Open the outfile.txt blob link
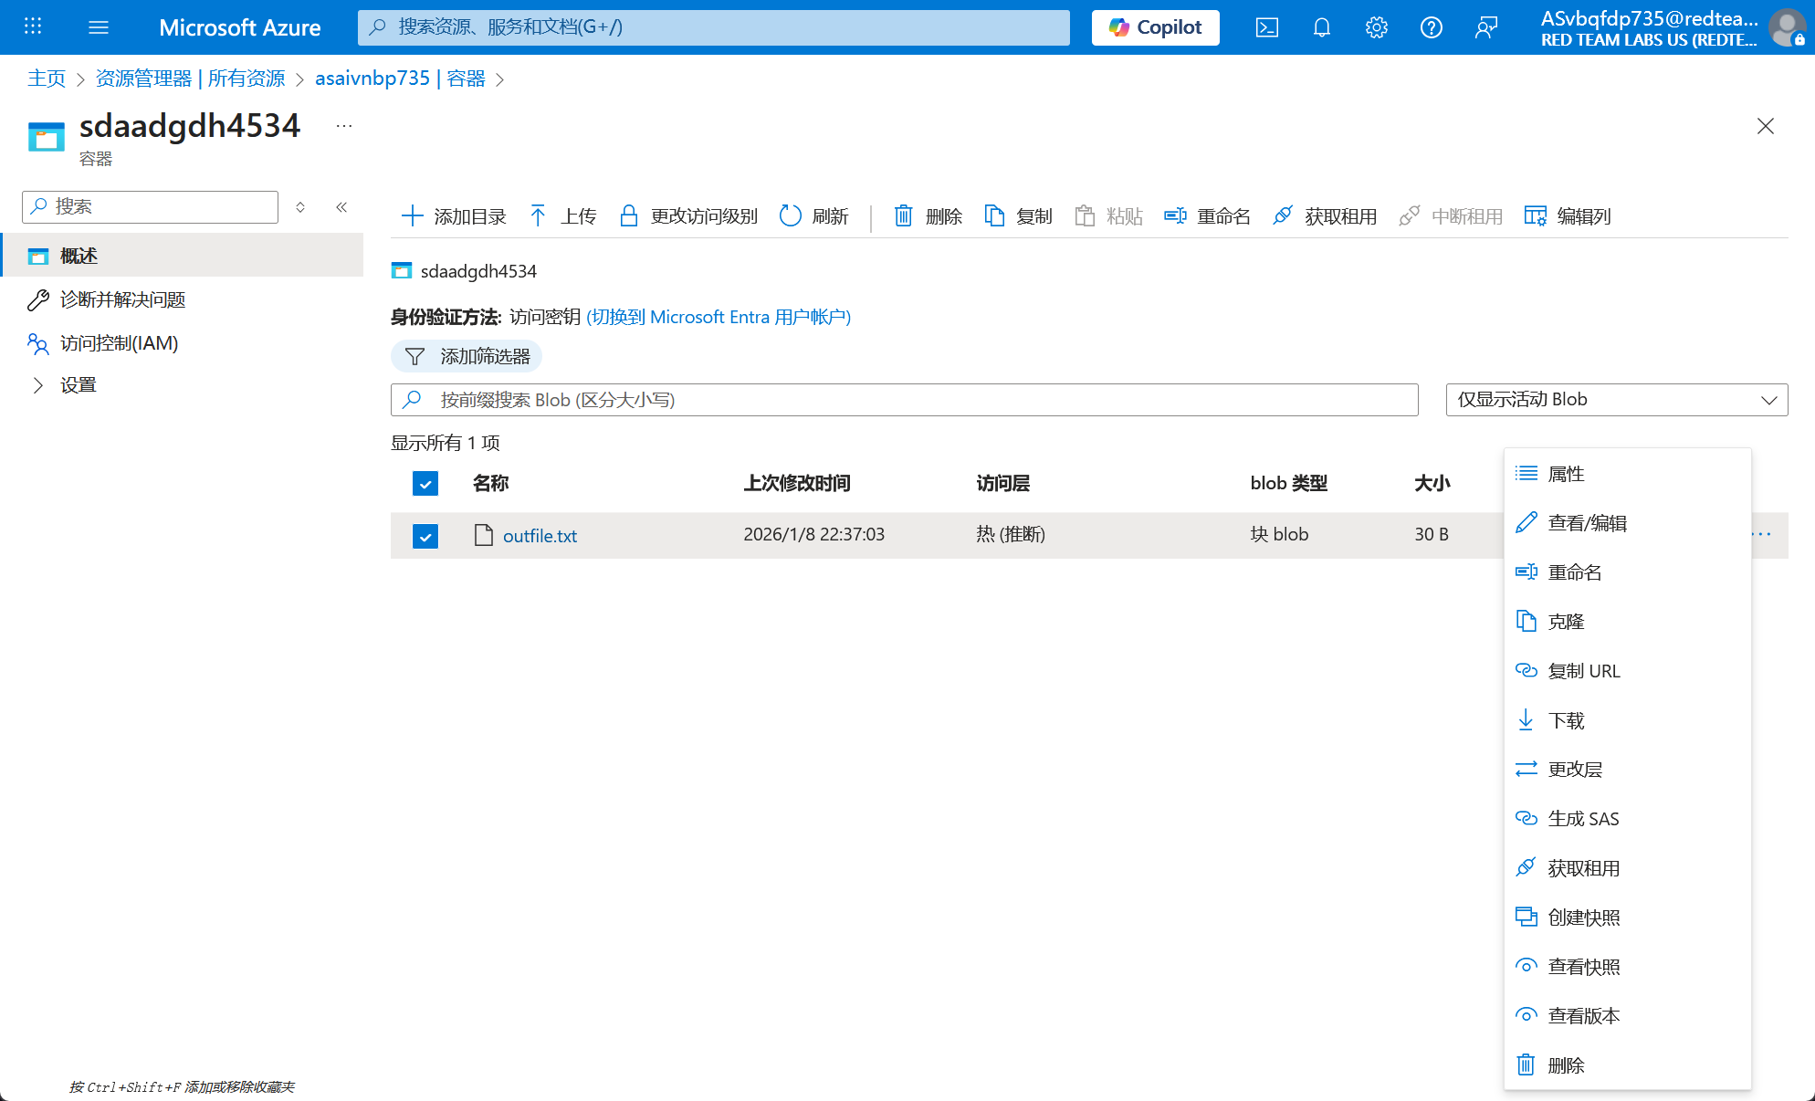 click(540, 536)
